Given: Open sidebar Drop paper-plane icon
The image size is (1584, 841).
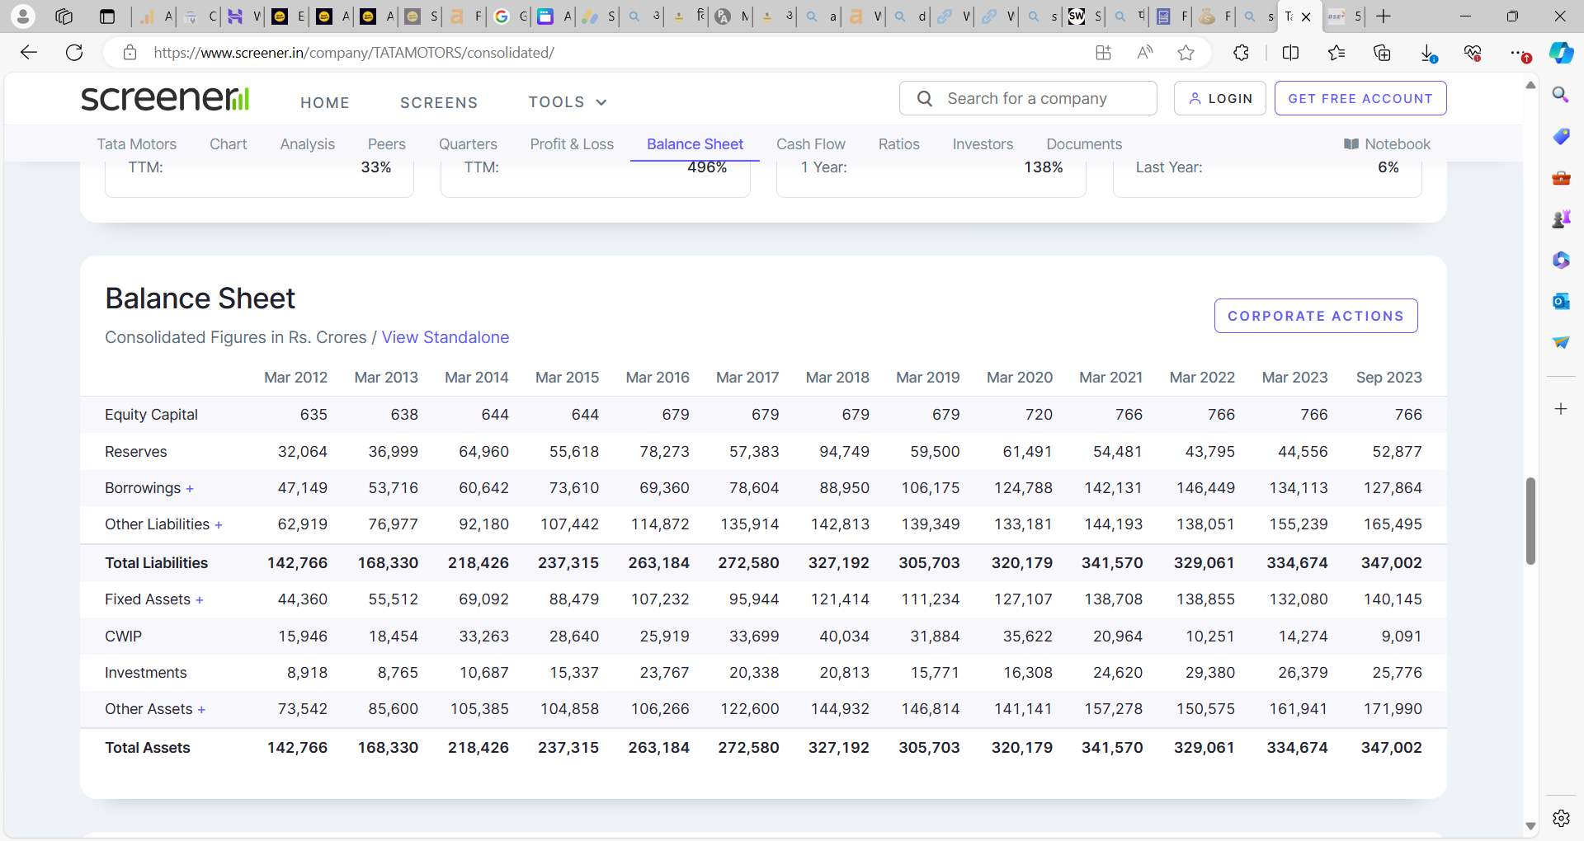Looking at the screenshot, I should coord(1561,342).
